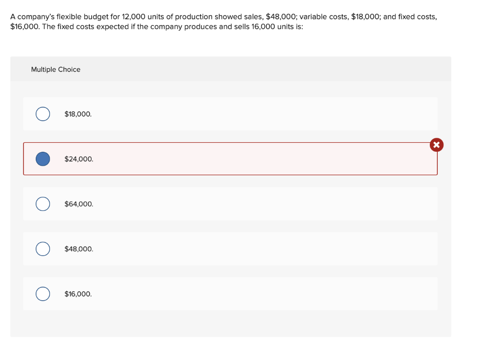The image size is (481, 342).
Task: Choose the $64,000 radio button
Action: 43,204
